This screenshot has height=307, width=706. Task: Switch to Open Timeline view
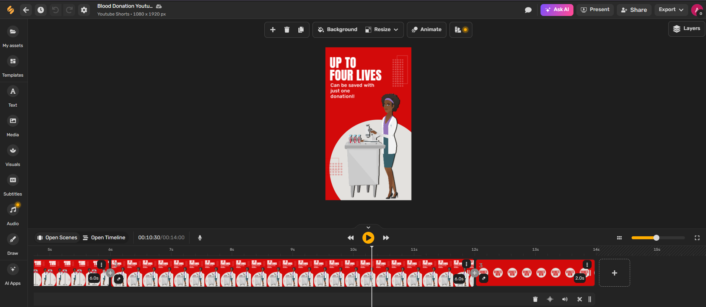click(x=104, y=238)
